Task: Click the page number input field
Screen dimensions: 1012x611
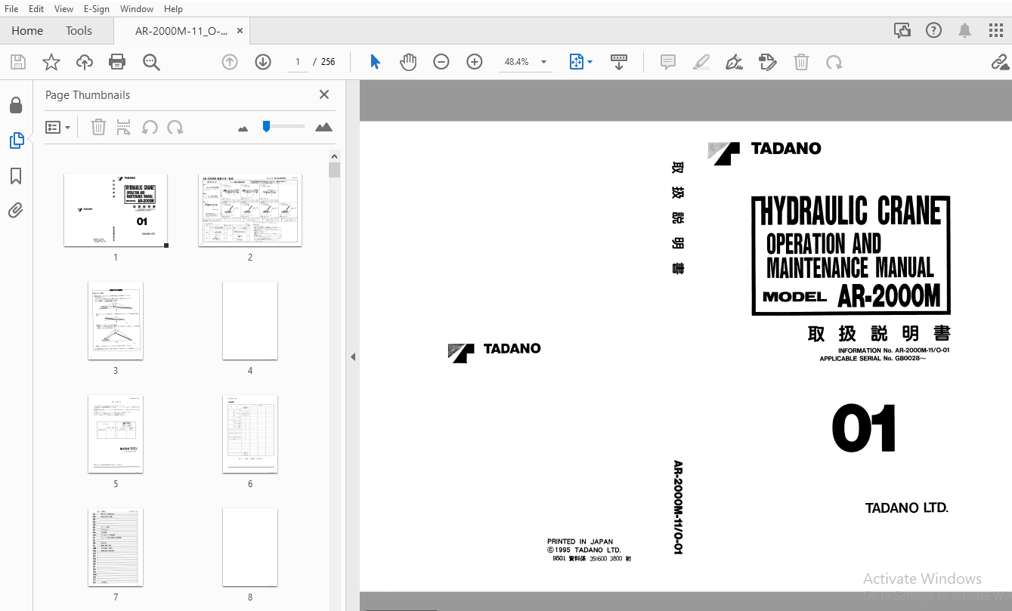Action: tap(298, 62)
